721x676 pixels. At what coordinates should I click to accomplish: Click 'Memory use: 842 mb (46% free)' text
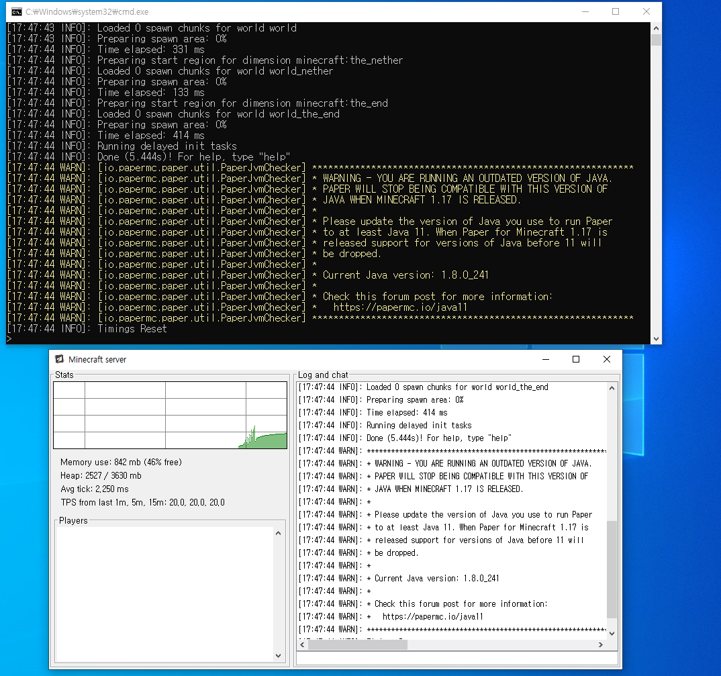tap(121, 462)
